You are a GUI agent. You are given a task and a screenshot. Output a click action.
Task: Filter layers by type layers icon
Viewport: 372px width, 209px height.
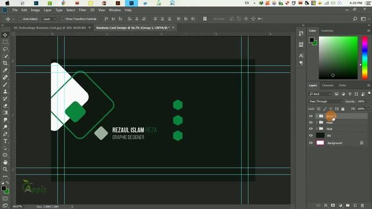pyautogui.click(x=350, y=94)
